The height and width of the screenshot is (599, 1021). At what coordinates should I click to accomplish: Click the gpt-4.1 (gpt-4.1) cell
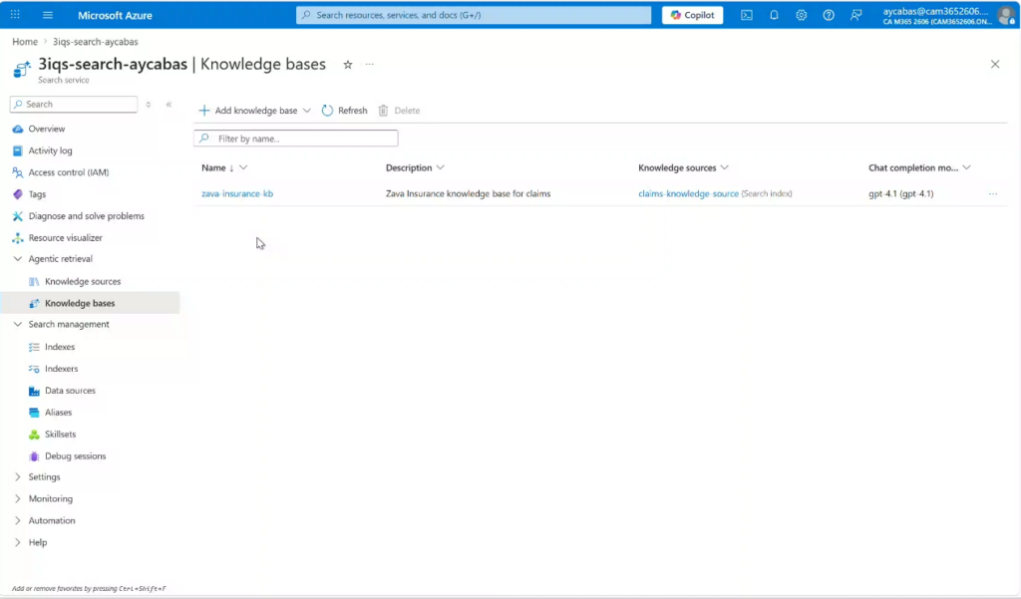(900, 193)
